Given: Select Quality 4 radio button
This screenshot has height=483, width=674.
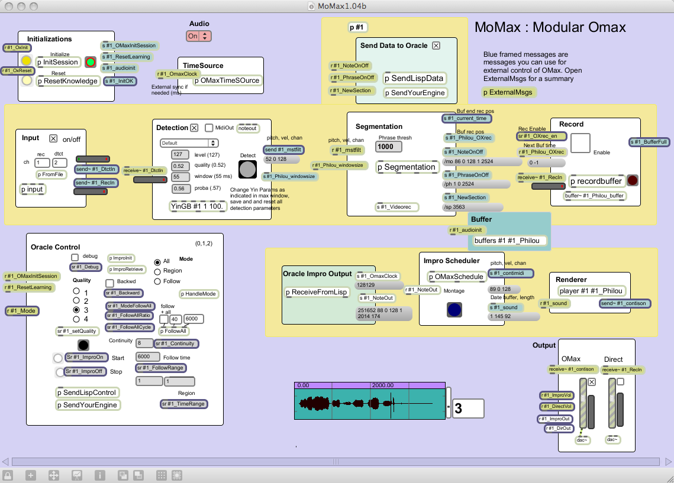Looking at the screenshot, I should click(76, 319).
